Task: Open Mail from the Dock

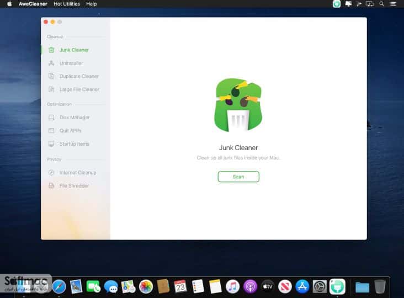Action: click(x=76, y=286)
